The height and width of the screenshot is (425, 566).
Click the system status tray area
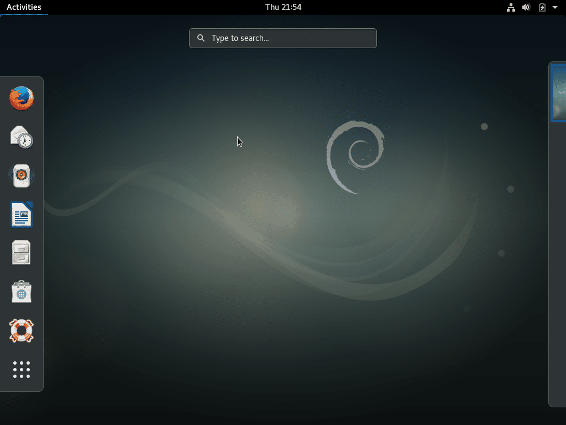[531, 7]
